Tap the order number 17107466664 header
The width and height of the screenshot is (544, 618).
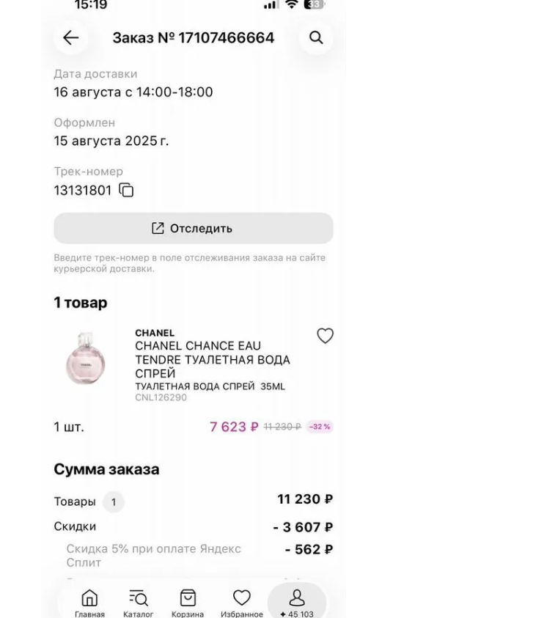click(x=193, y=38)
